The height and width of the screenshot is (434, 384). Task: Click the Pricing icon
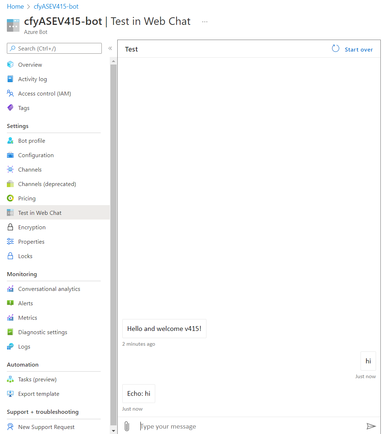pos(10,198)
